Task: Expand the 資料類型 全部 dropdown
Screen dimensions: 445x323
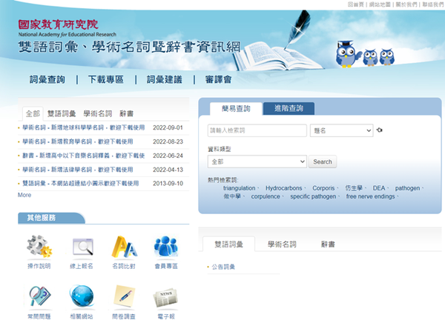Action: pyautogui.click(x=257, y=161)
